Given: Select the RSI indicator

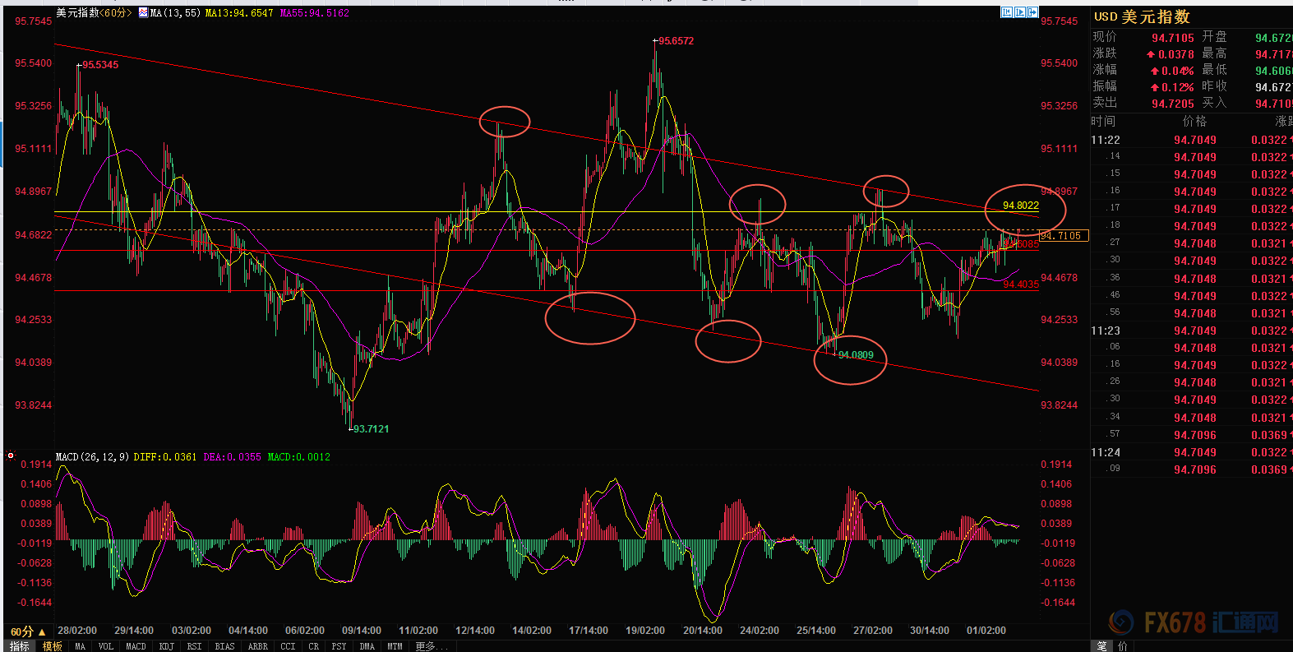Looking at the screenshot, I should (x=194, y=646).
